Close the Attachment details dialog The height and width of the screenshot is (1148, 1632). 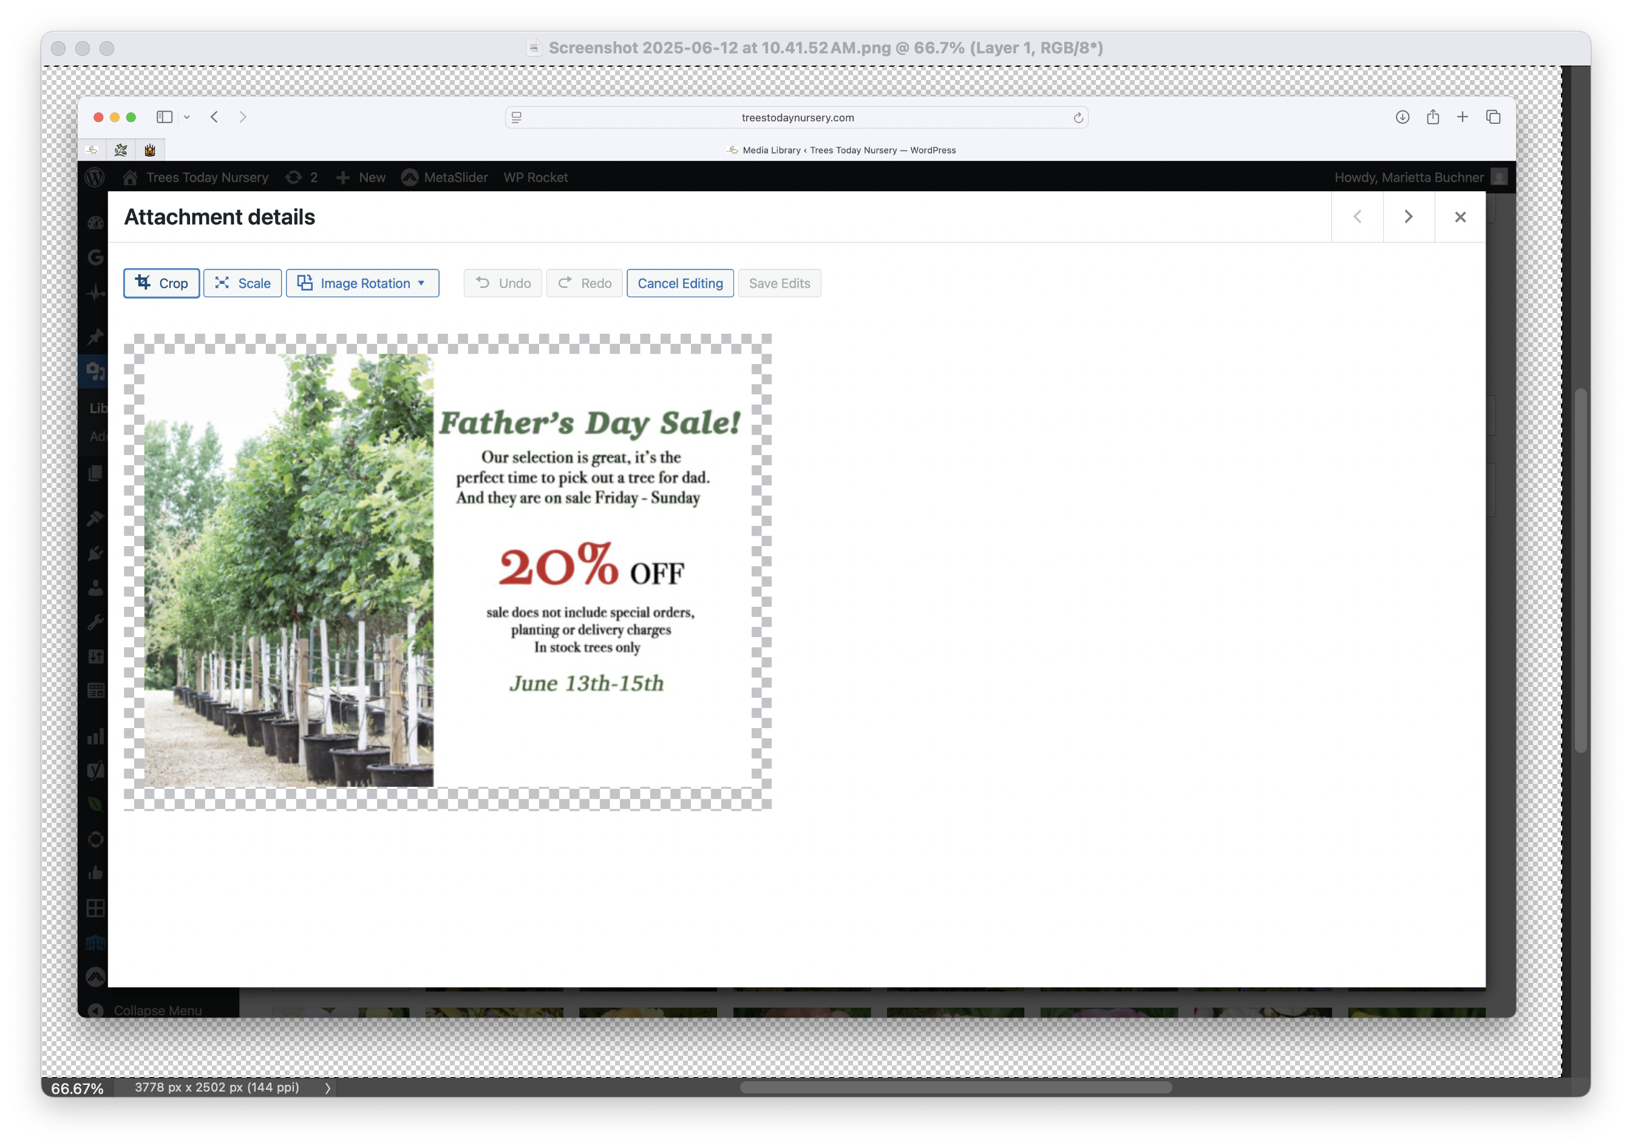point(1460,217)
